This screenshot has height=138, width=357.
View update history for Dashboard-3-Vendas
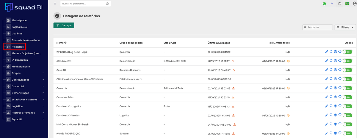pyautogui.click(x=340, y=115)
